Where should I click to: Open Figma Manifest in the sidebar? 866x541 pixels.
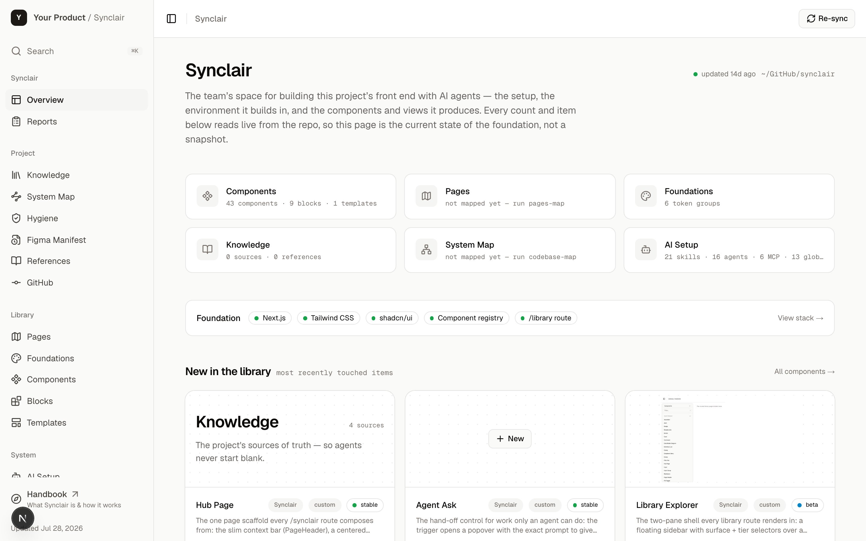point(77,240)
